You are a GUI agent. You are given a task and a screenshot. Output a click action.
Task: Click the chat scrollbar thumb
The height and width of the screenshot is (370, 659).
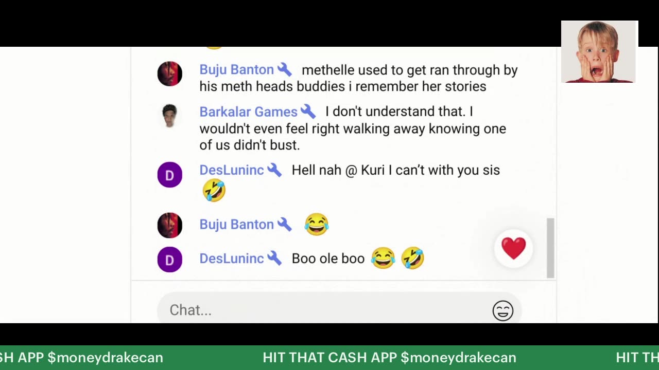click(x=550, y=248)
